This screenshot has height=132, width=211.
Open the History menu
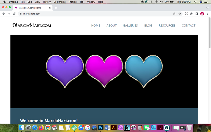pyautogui.click(x=47, y=2)
